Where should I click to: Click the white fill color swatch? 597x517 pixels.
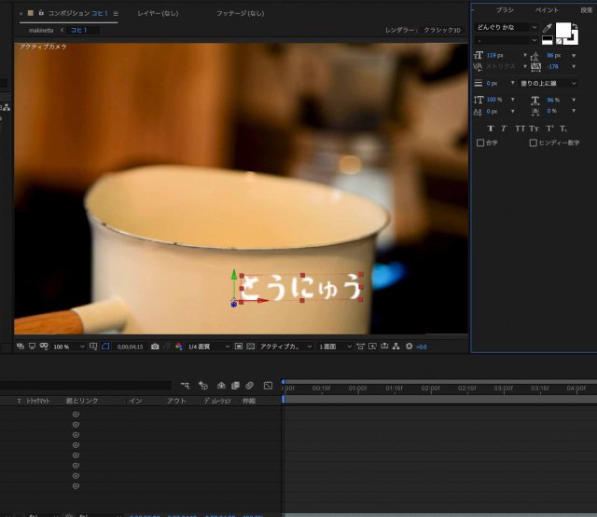(x=563, y=30)
